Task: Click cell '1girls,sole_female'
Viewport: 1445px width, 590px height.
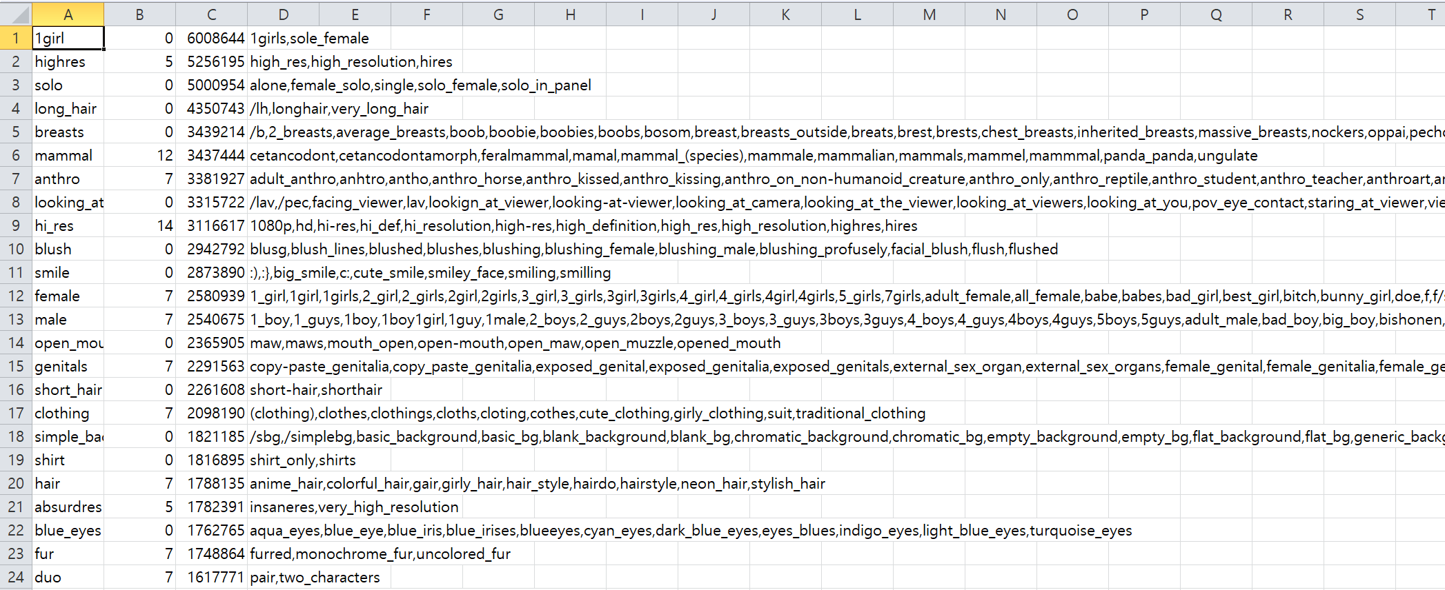Action: pos(309,38)
